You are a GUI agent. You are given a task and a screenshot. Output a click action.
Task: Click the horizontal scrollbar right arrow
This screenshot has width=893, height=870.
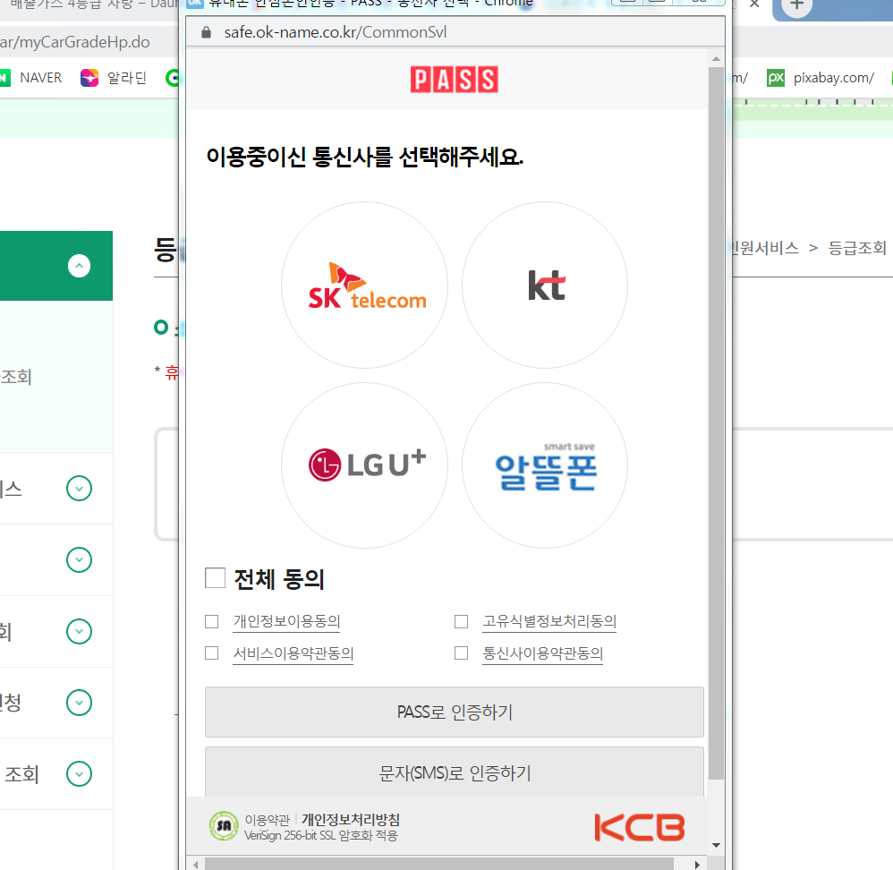point(697,865)
